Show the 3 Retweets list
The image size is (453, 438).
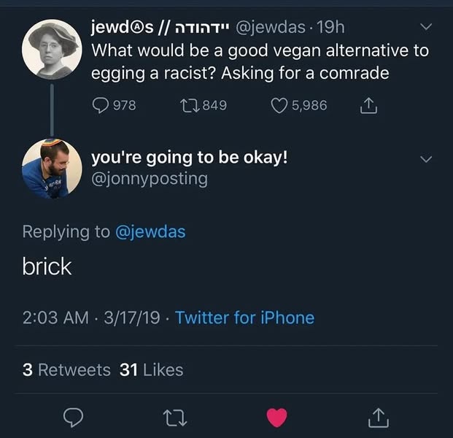pos(66,370)
